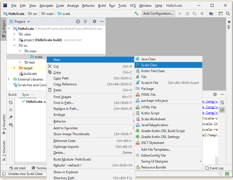Image resolution: width=233 pixels, height=180 pixels.
Task: Open Project panel gear settings
Action: pos(95,21)
